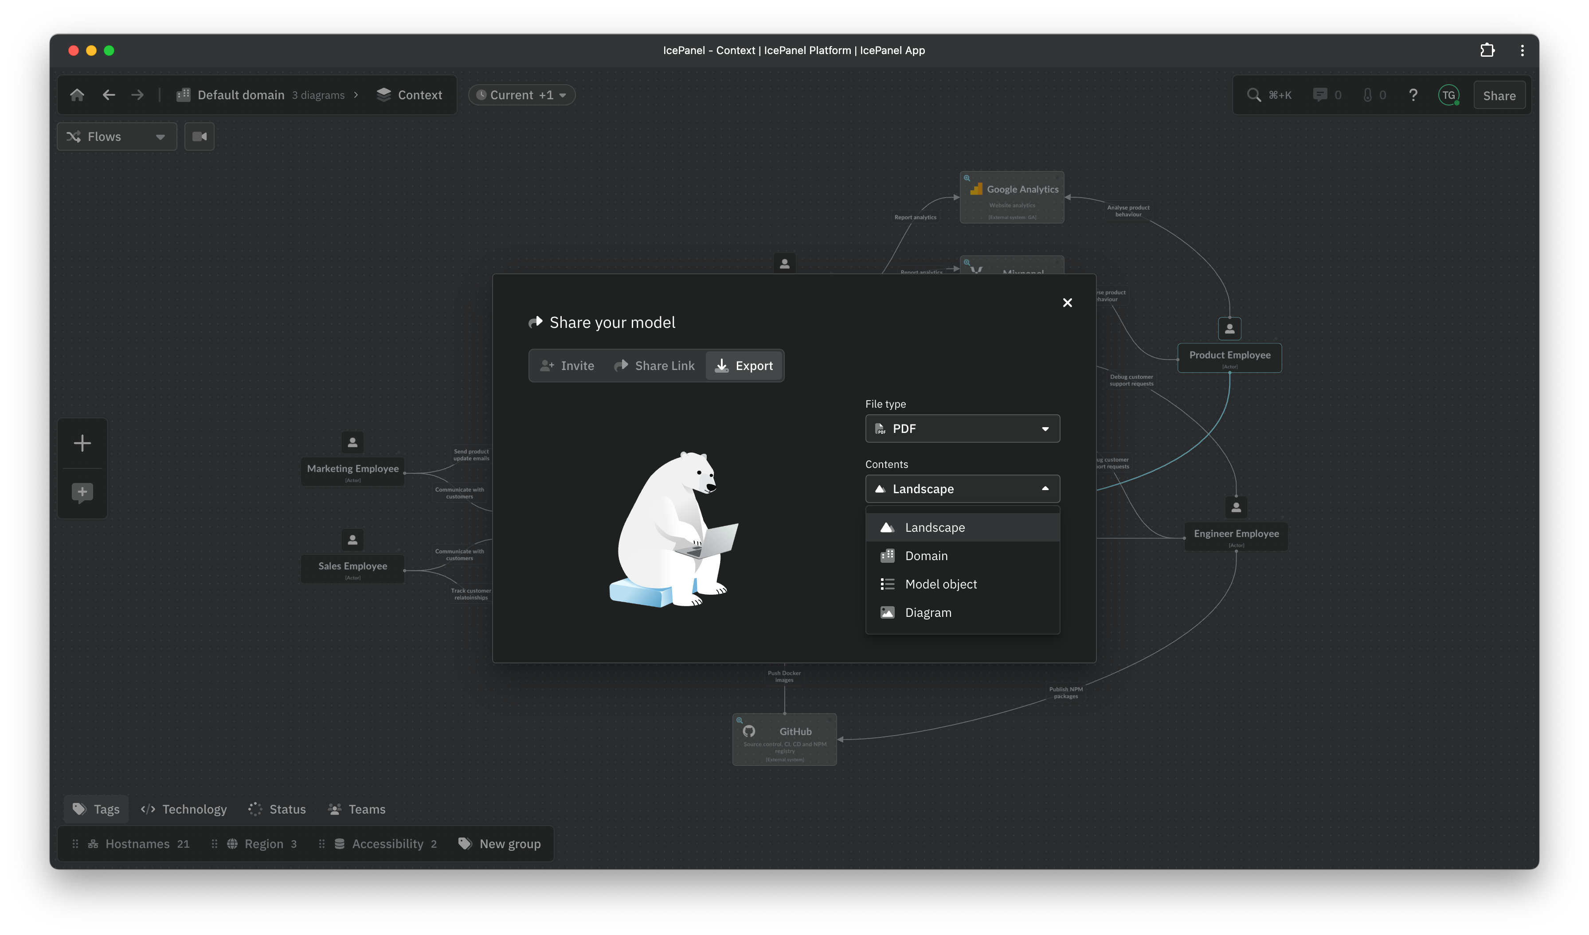
Task: Choose Landscape from contents list
Action: click(x=962, y=527)
